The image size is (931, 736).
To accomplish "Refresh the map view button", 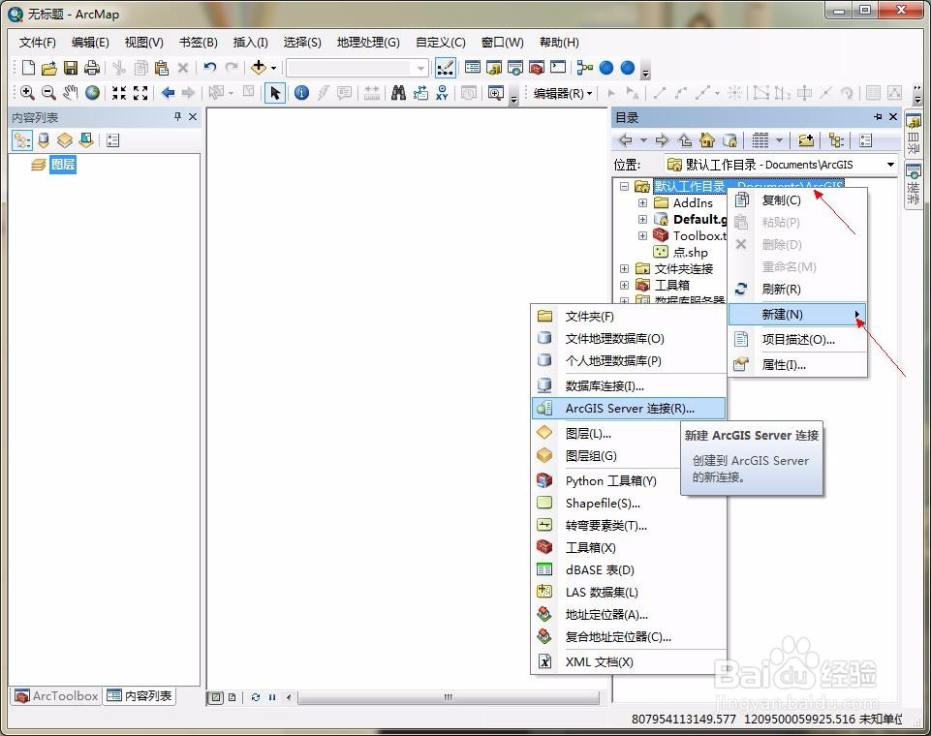I will coord(256,697).
